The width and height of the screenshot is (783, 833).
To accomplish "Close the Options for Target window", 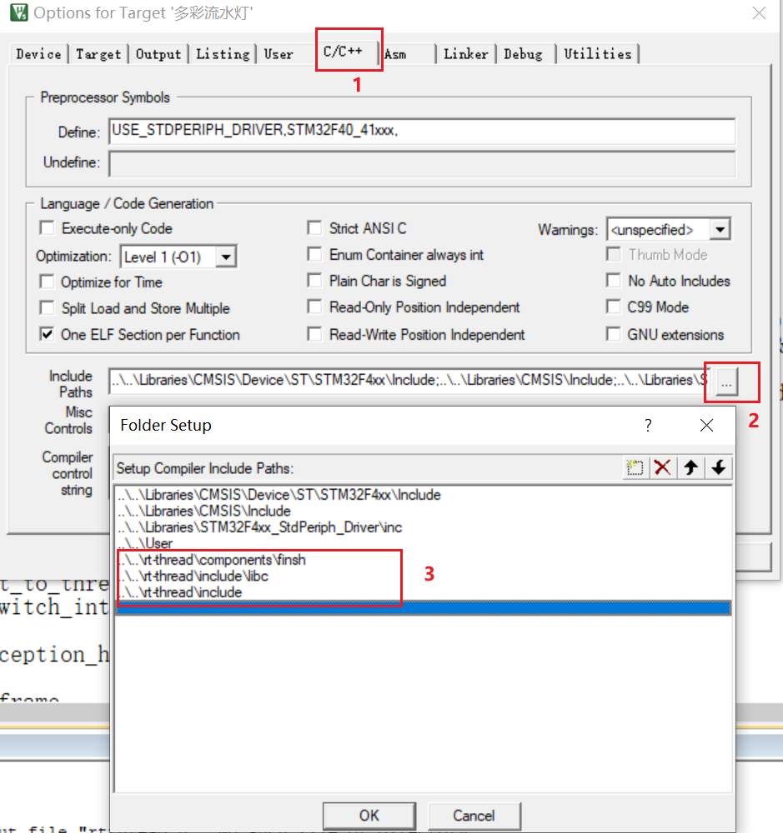I will pos(759,12).
